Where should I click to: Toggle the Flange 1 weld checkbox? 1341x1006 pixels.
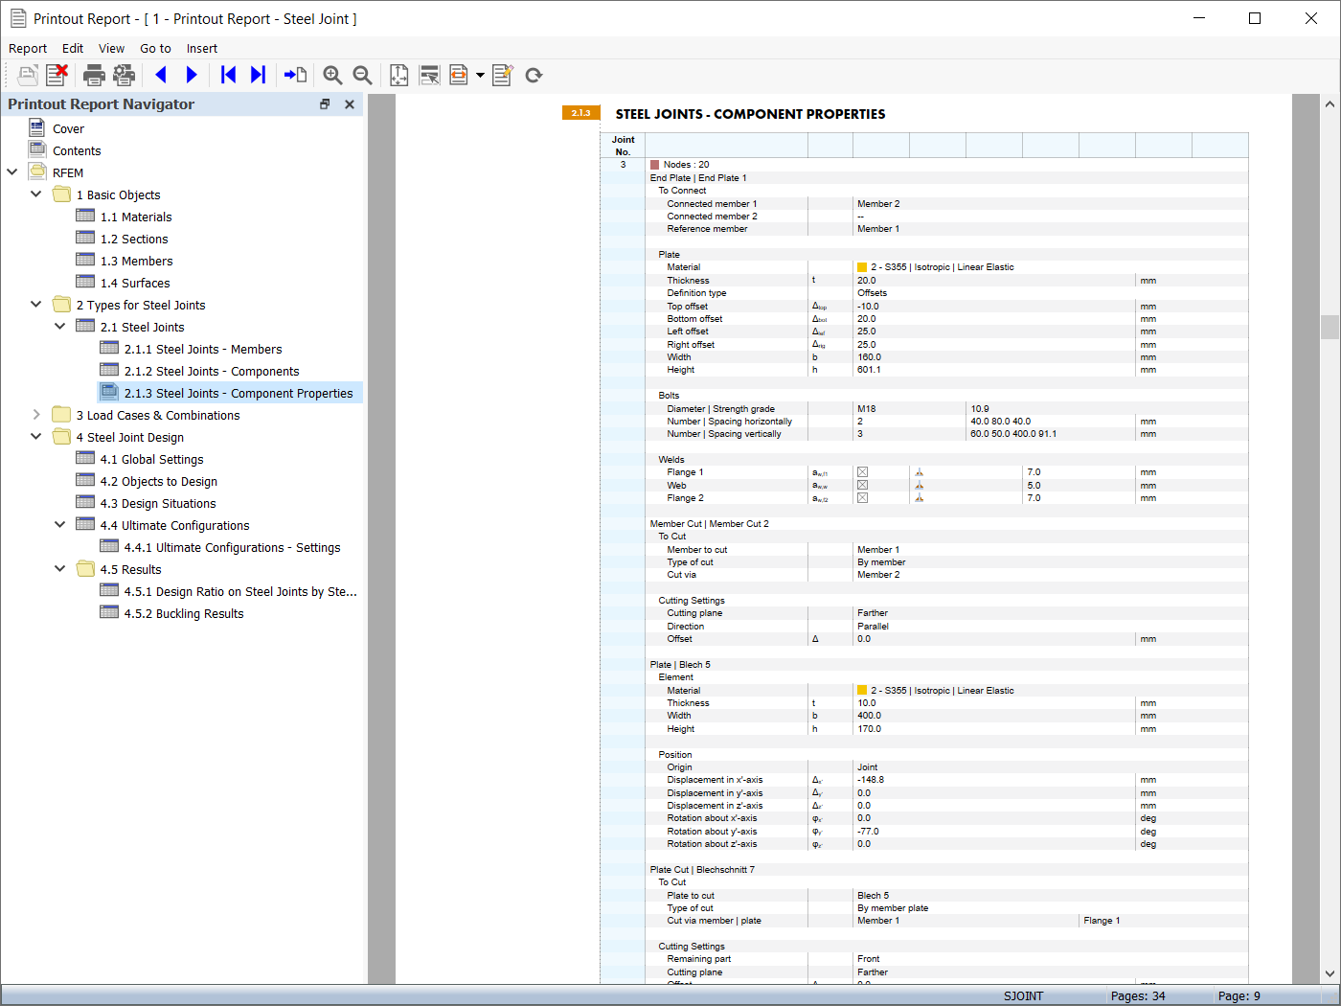[861, 471]
